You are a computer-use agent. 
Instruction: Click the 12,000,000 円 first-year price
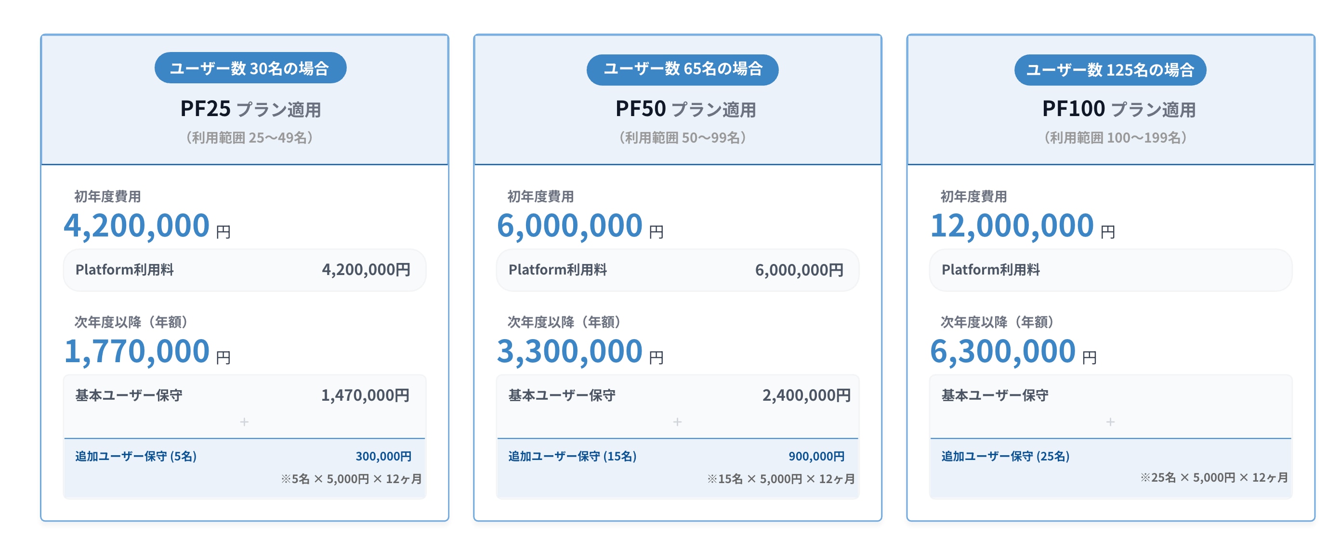click(1022, 226)
